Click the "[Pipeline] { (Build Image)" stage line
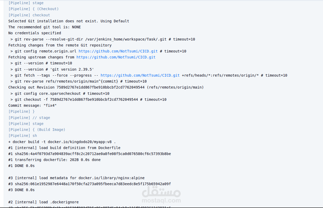This screenshot has width=323, height=208. [37, 130]
